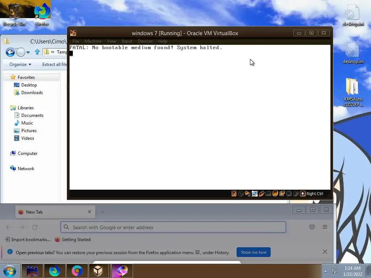Viewport: 371px width, 278px height.
Task: Click the taskbar clock showing 1:14 AM
Action: pos(353,271)
